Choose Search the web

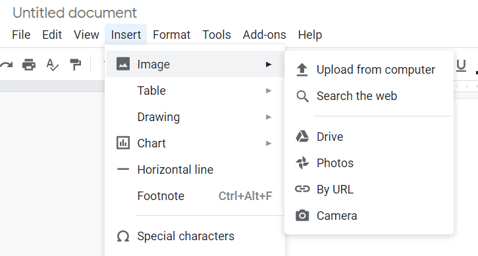click(x=369, y=96)
